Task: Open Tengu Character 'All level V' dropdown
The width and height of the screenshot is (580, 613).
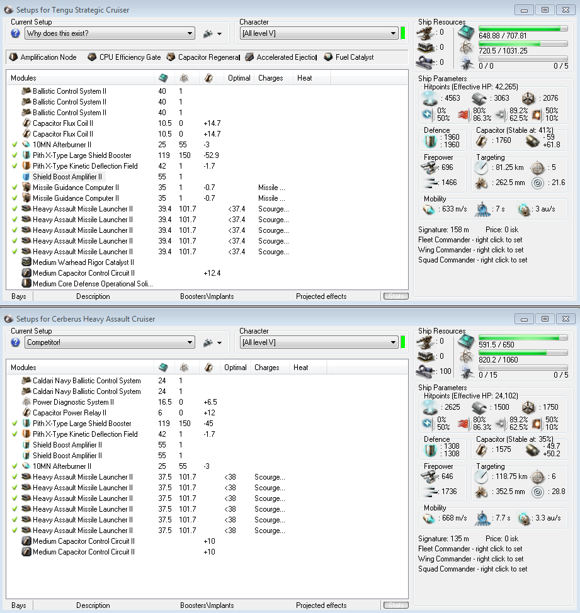Action: pos(319,33)
